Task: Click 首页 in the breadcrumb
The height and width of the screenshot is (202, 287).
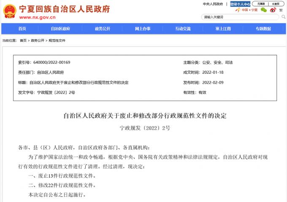Action: [23, 40]
